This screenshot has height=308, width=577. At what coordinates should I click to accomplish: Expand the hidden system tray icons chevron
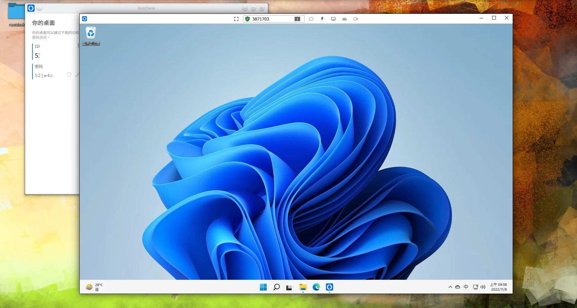[x=450, y=287]
